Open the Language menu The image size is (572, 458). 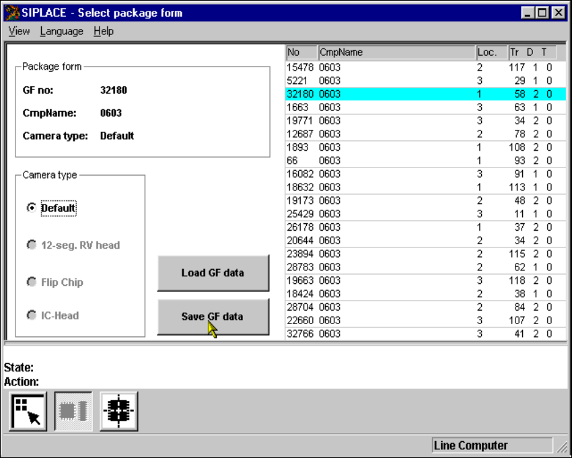pyautogui.click(x=62, y=32)
